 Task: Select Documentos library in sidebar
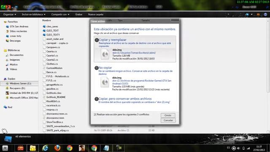point(14,55)
